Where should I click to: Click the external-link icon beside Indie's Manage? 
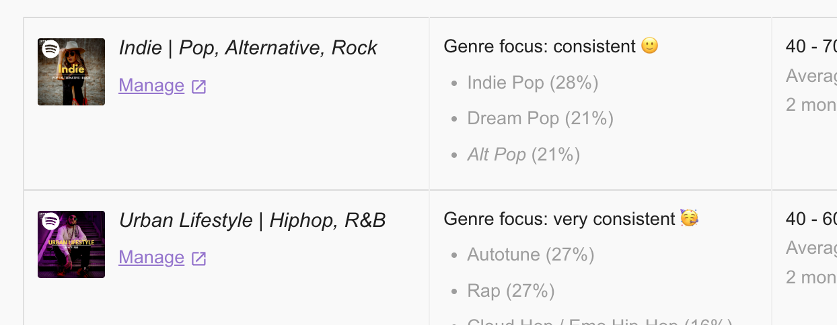[198, 87]
